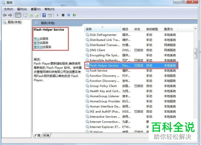Sort by the 启动类型 column header
201x145 pixels.
pyautogui.click(x=154, y=29)
